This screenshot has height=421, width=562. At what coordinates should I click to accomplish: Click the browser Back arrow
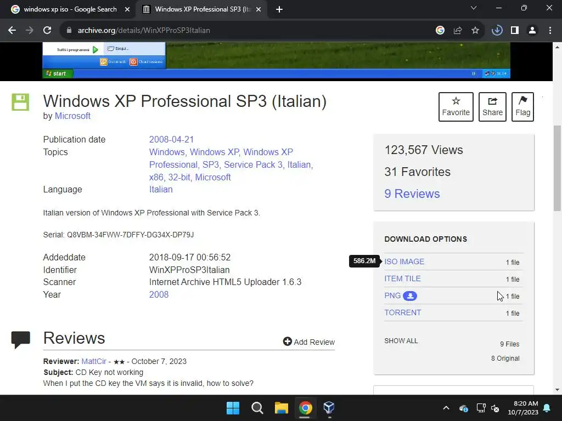pos(12,31)
